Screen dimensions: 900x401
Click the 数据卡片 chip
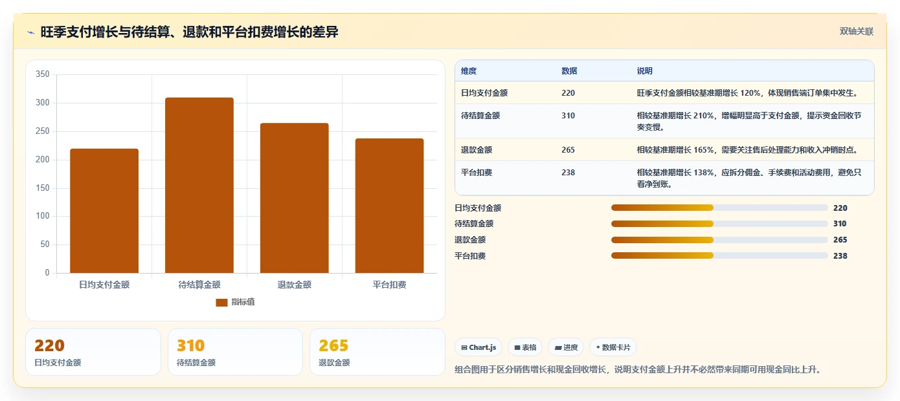pyautogui.click(x=613, y=347)
